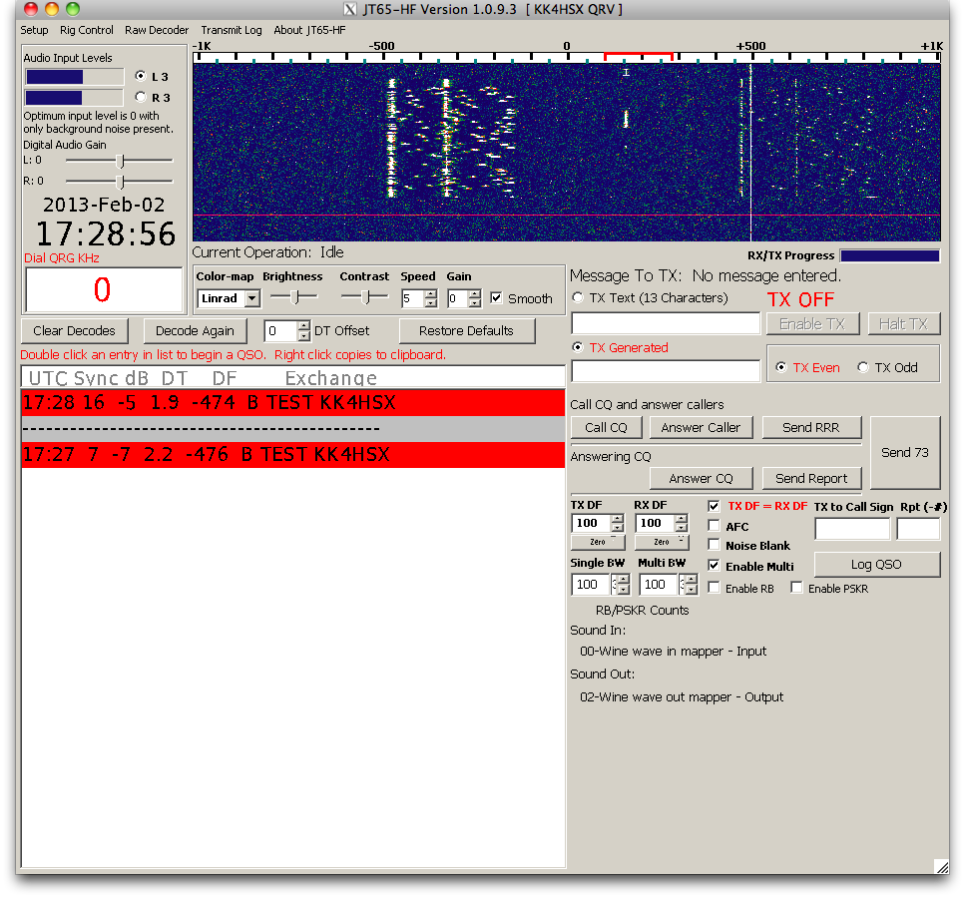The width and height of the screenshot is (965, 898).
Task: Click Restore Defaults button
Action: 466,330
